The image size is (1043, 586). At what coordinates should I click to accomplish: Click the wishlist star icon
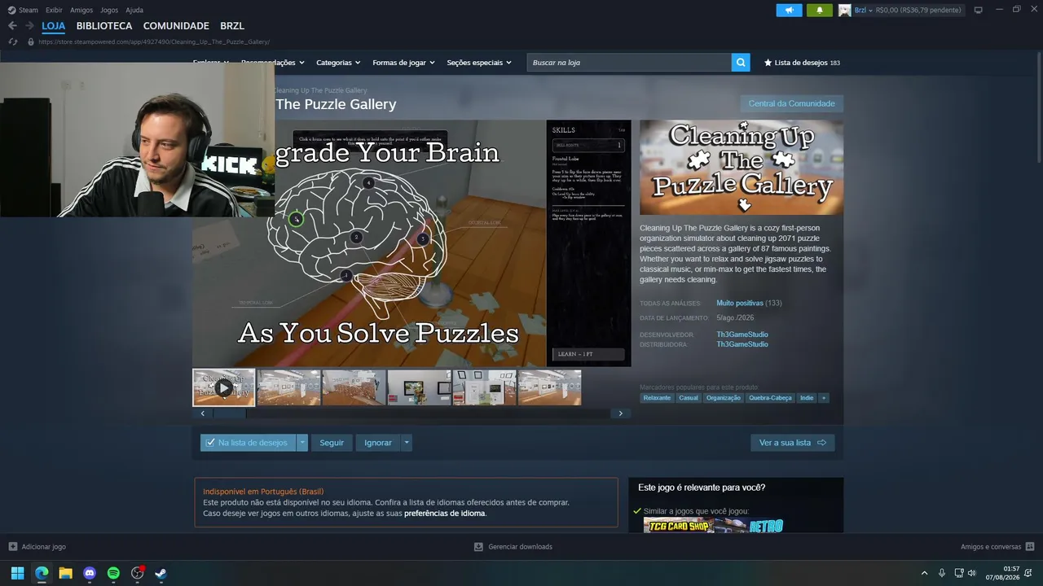coord(768,63)
